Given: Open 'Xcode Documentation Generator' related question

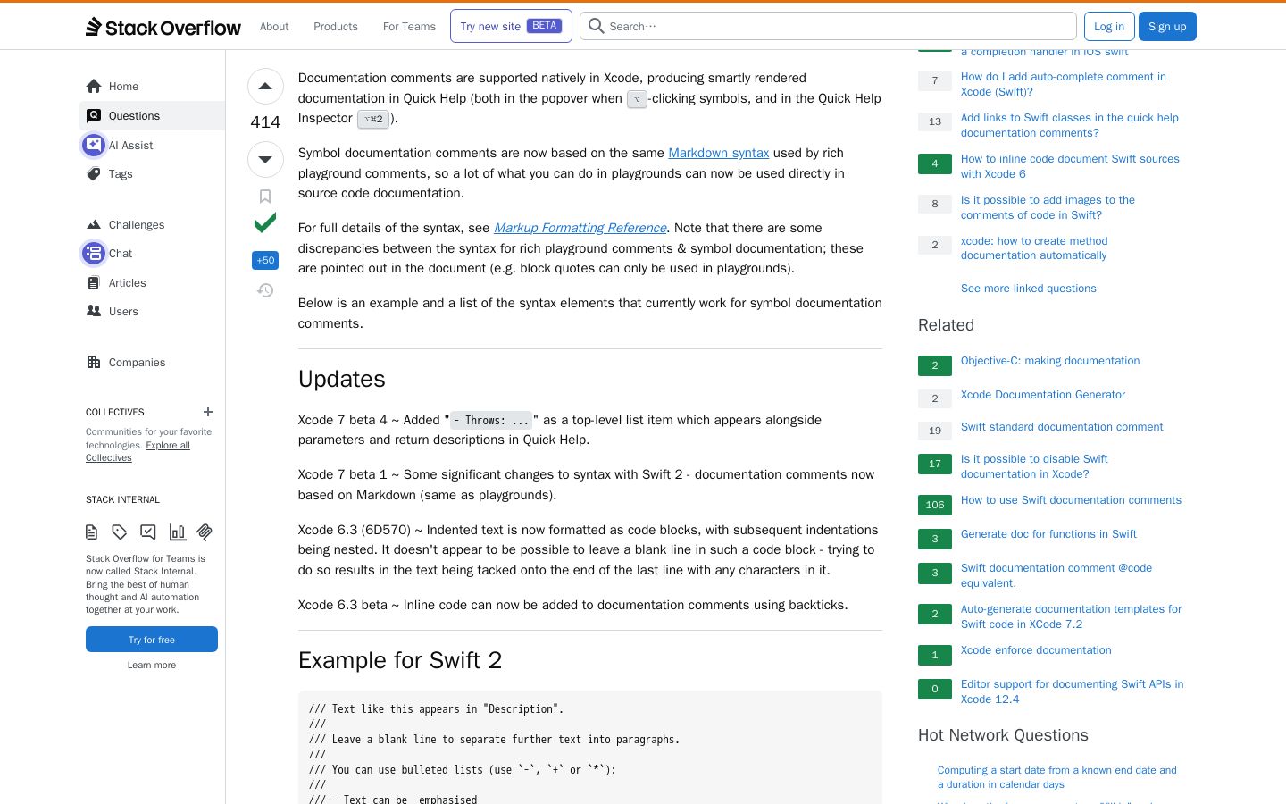Looking at the screenshot, I should [x=1043, y=395].
